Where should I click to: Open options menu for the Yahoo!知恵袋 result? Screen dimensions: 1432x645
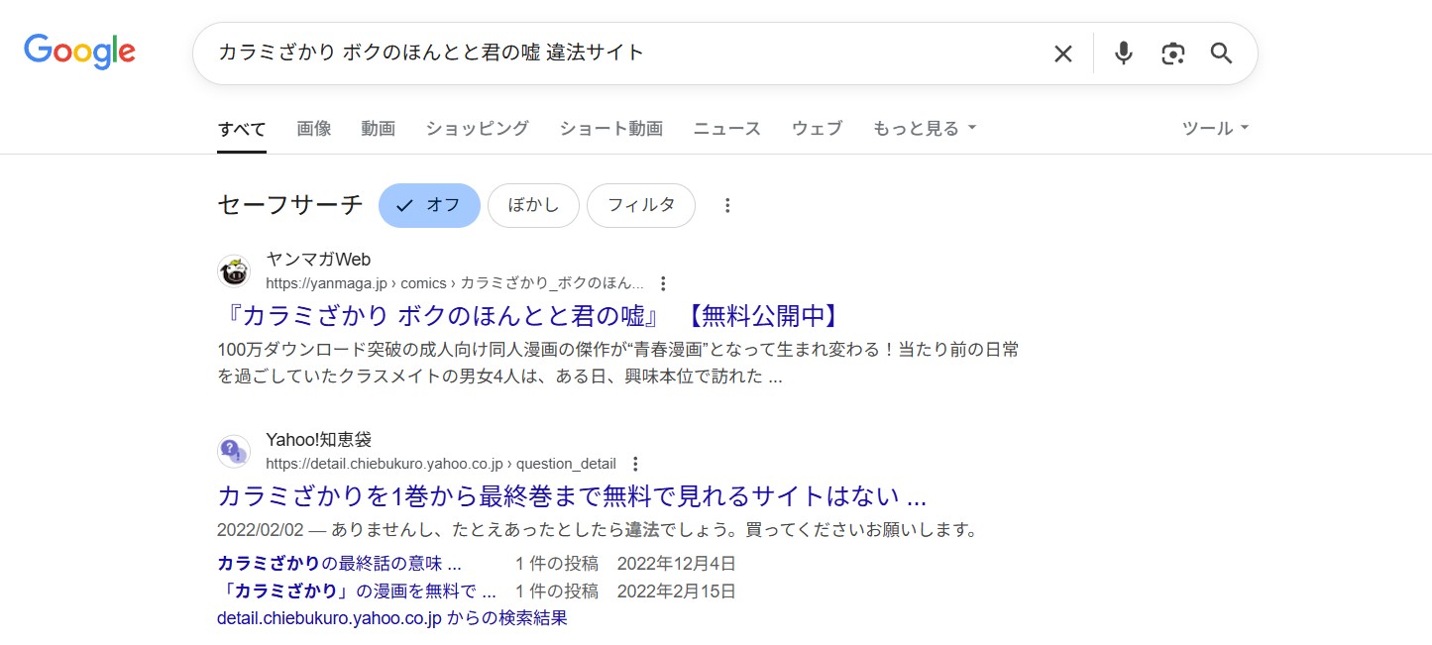point(634,463)
